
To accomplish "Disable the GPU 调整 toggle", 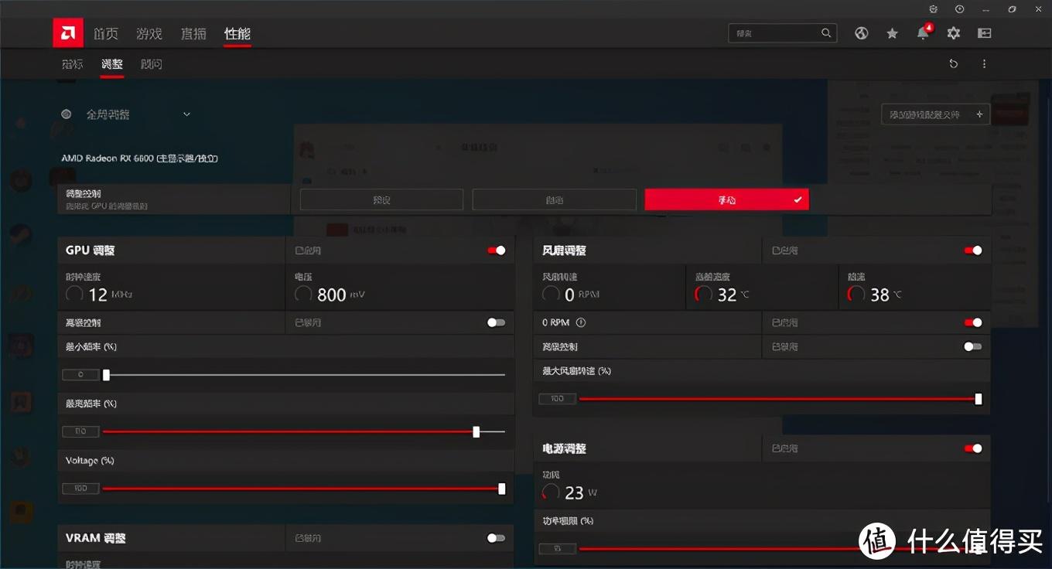I will point(497,250).
